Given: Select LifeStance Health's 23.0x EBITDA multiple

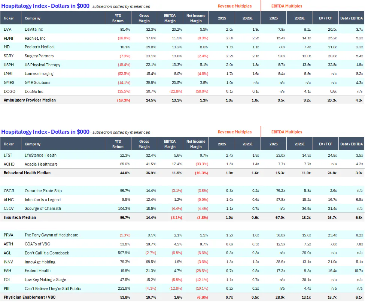Looking at the screenshot, I should pyautogui.click(x=280, y=155).
